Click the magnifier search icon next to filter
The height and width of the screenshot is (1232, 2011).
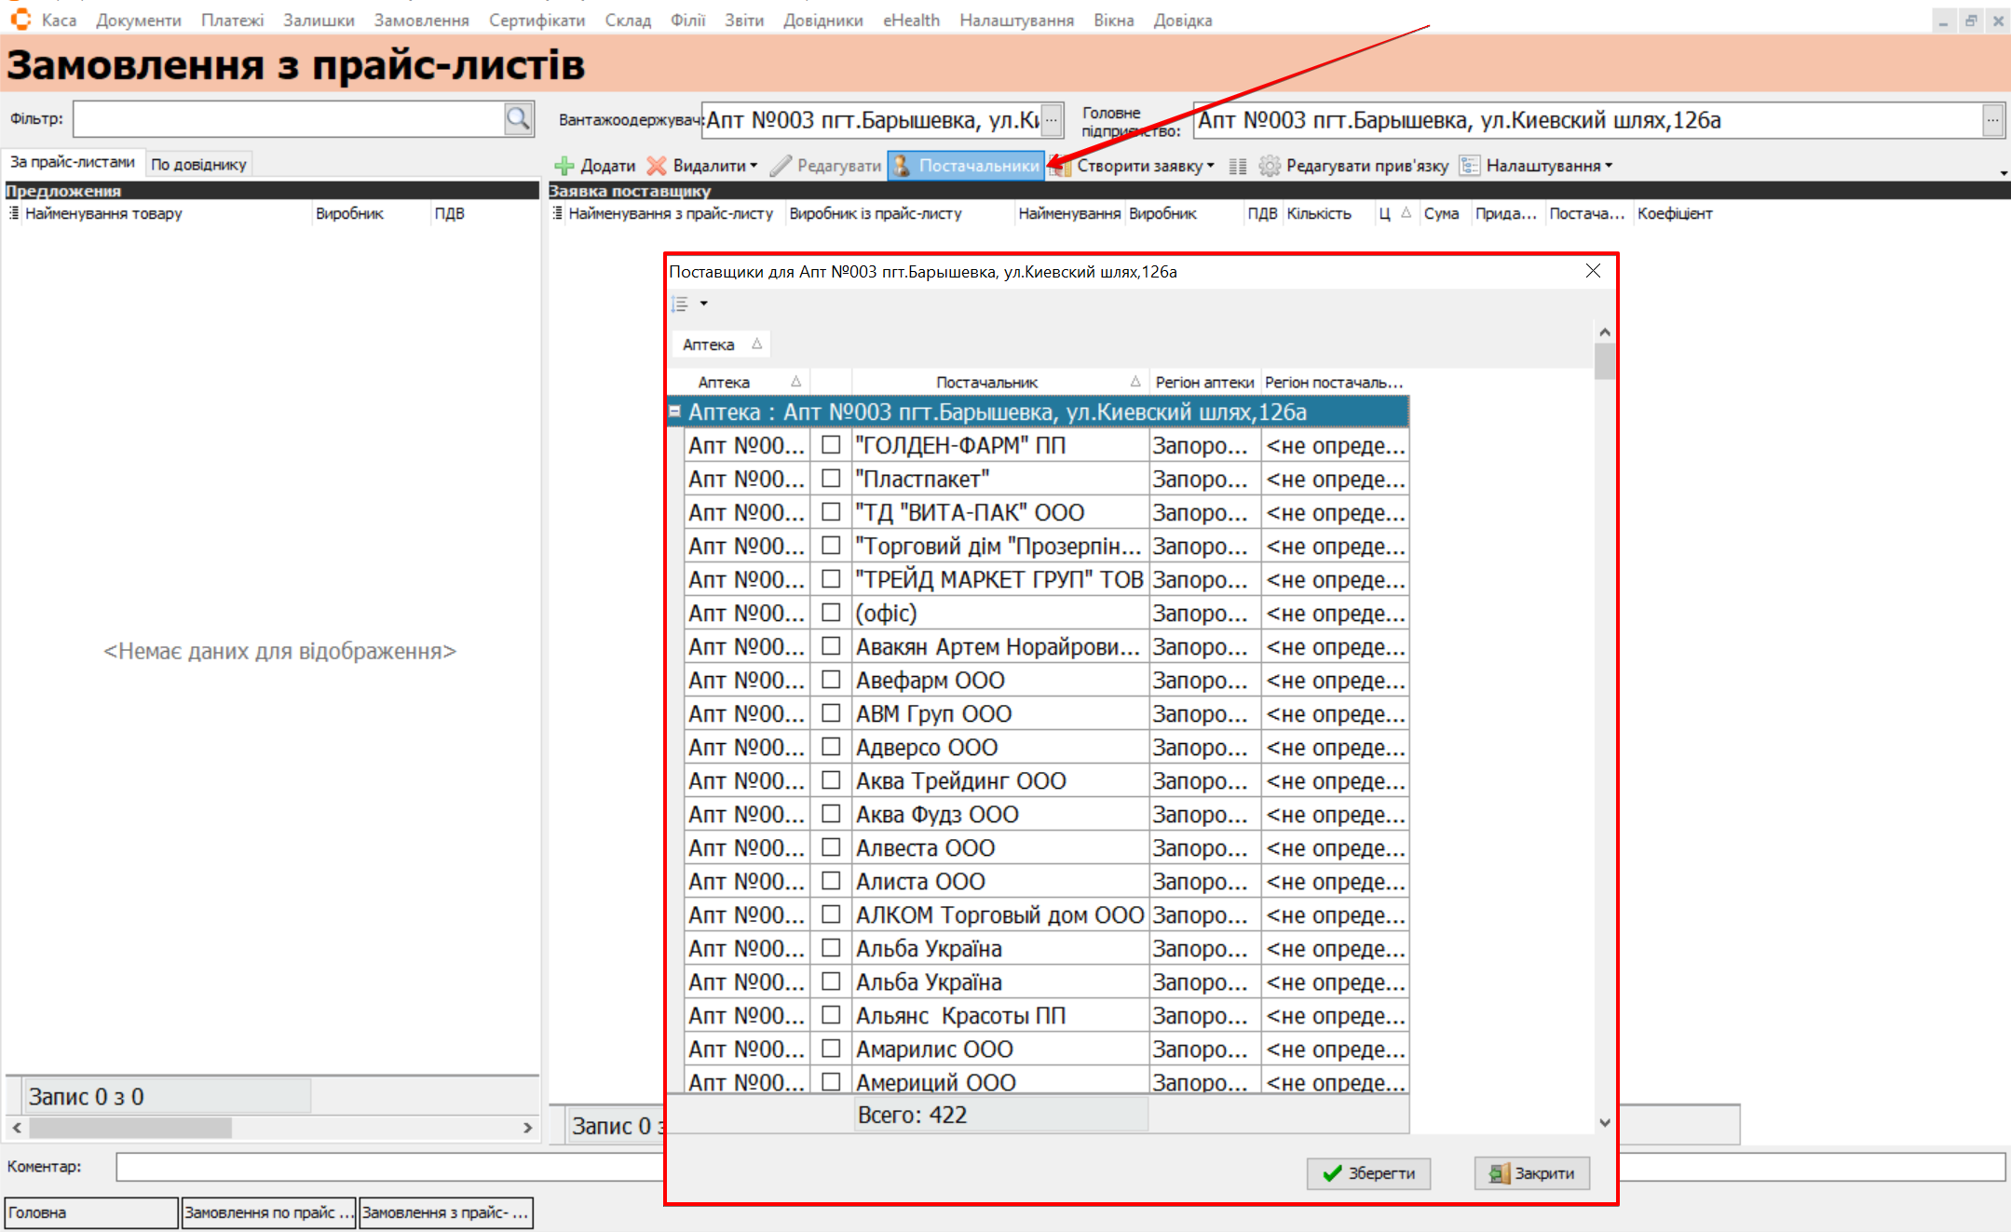coord(518,118)
